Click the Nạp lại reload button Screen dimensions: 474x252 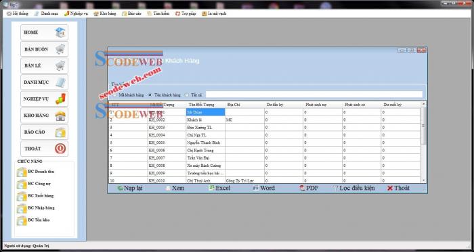(130, 188)
